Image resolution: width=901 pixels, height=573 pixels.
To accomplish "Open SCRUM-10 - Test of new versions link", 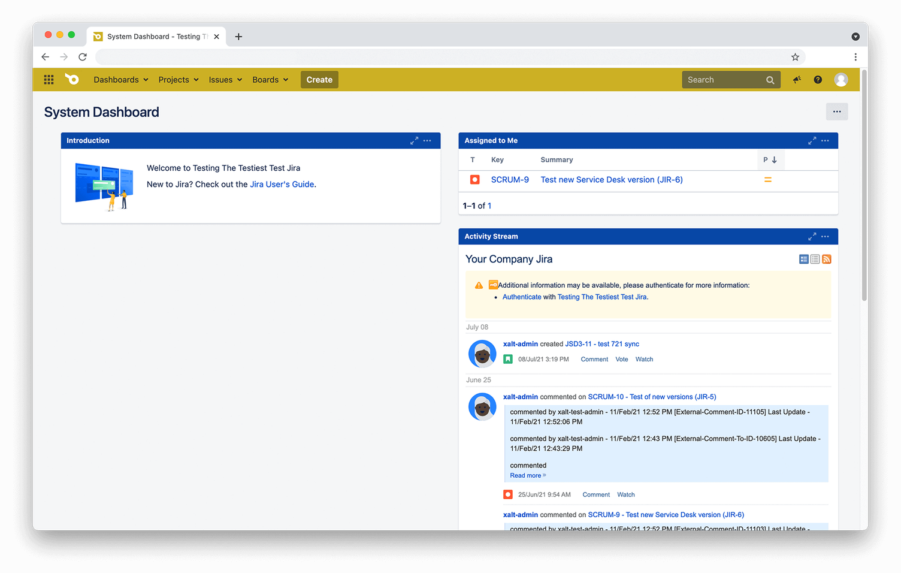I will (652, 397).
